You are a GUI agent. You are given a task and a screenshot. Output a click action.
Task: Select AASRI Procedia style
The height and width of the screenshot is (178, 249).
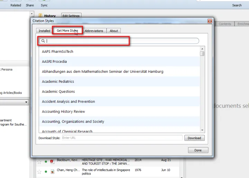click(x=119, y=61)
